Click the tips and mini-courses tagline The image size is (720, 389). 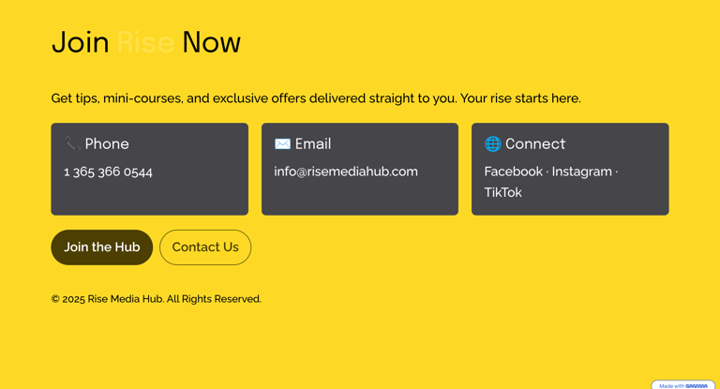pyautogui.click(x=316, y=98)
